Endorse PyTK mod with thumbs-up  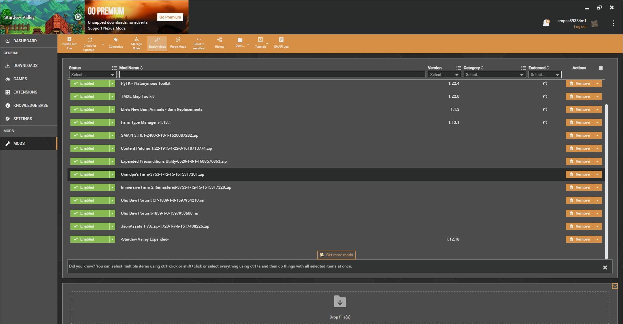coord(545,83)
